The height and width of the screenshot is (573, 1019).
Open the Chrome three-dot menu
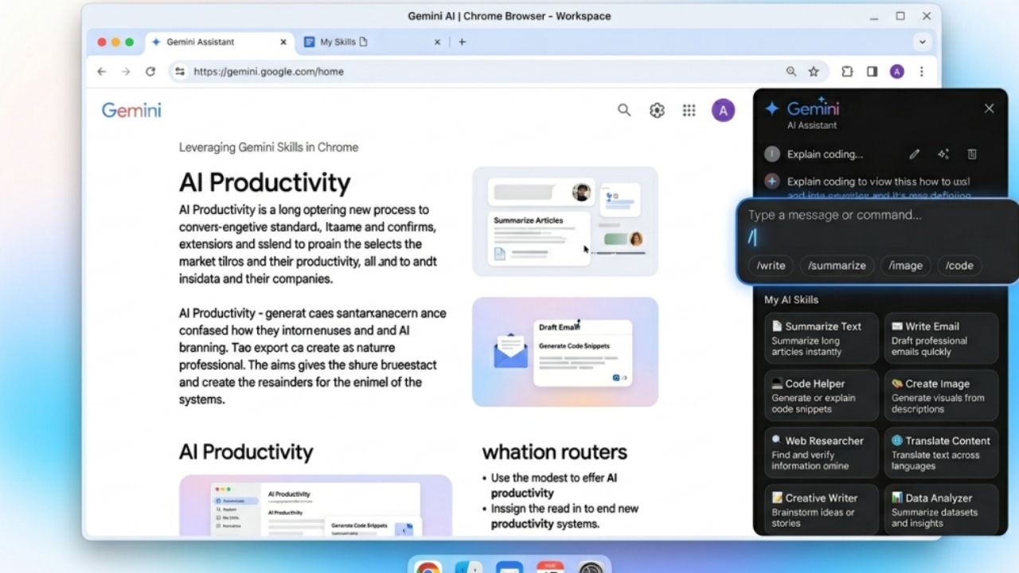tap(922, 72)
